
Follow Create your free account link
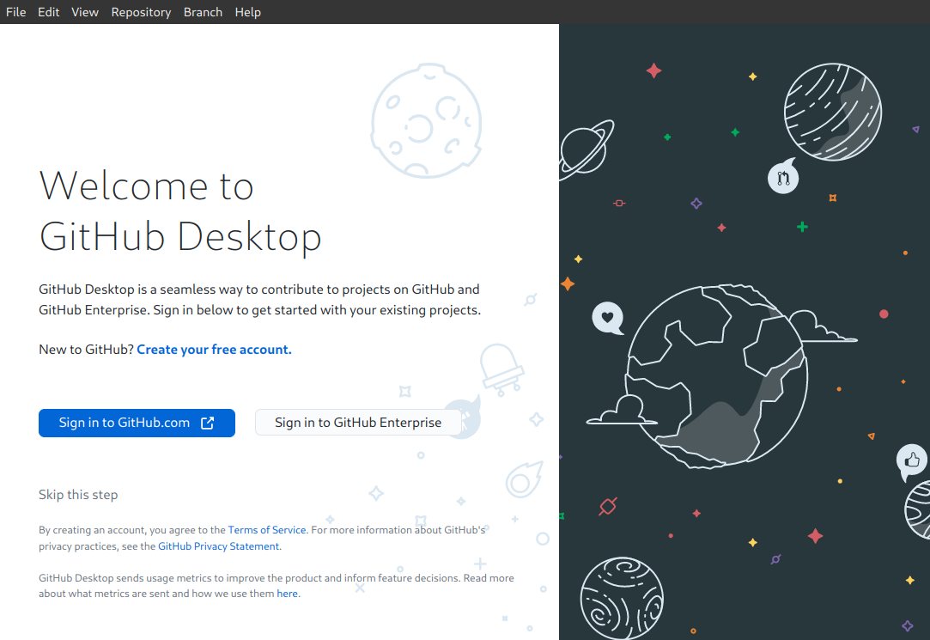214,350
